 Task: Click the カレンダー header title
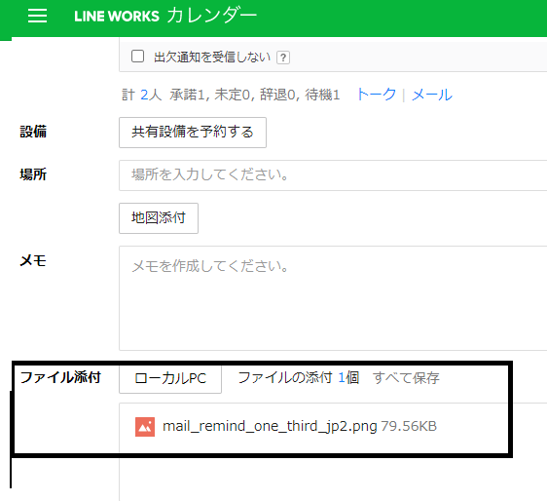(x=212, y=16)
